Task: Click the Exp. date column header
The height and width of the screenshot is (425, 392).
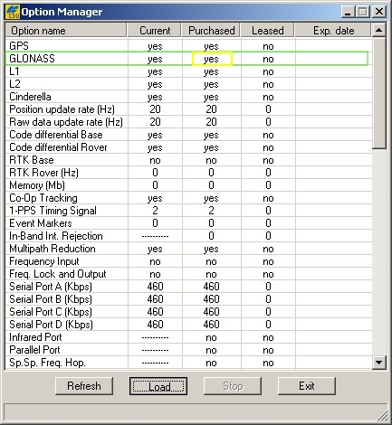Action: tap(333, 31)
